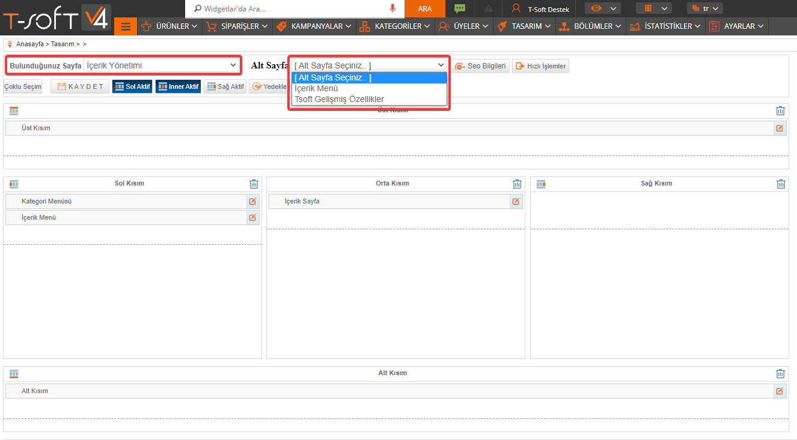The height and width of the screenshot is (440, 797).
Task: Click the Çoklu Seçim button
Action: [x=23, y=86]
